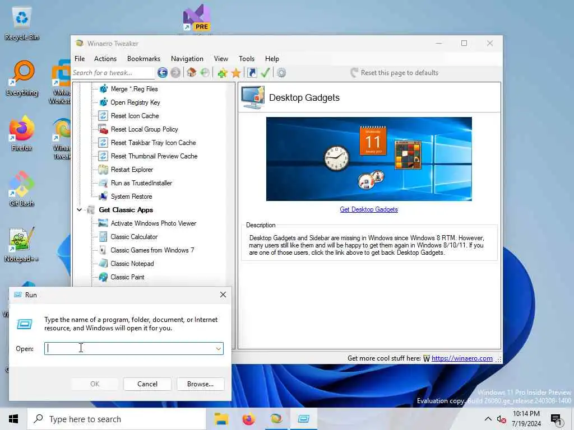The height and width of the screenshot is (430, 574).
Task: Show hidden tray icons chevron
Action: 488,419
